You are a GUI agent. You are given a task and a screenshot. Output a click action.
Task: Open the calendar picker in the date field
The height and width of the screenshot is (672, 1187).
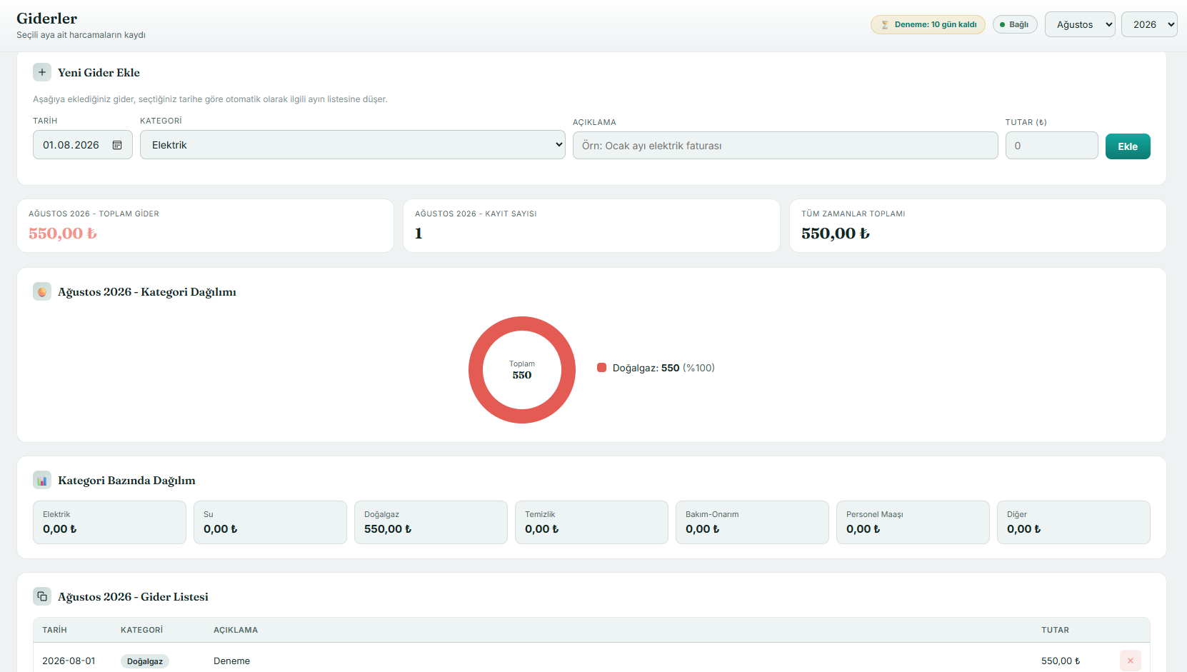tap(117, 145)
